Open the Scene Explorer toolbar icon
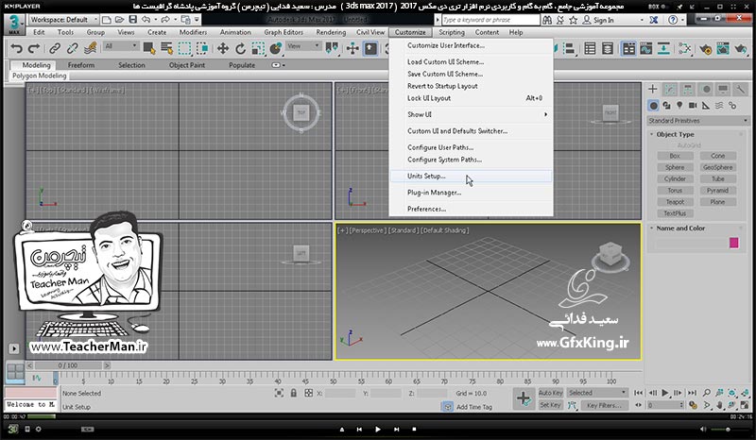 coord(590,49)
